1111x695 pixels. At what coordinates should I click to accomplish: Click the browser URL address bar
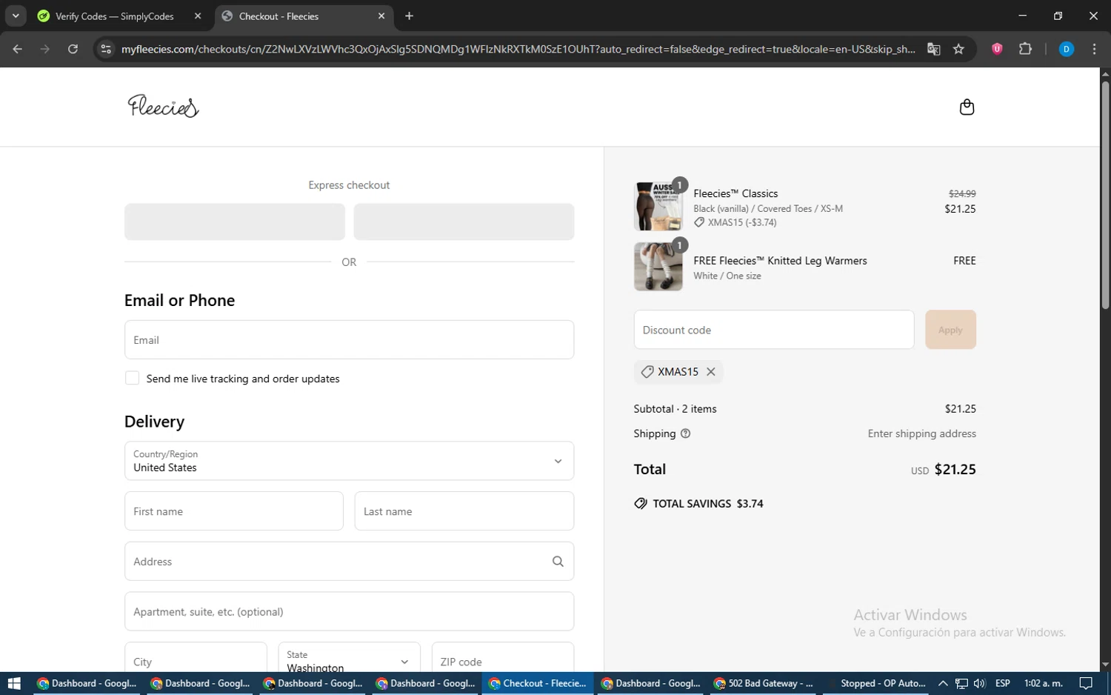(518, 49)
